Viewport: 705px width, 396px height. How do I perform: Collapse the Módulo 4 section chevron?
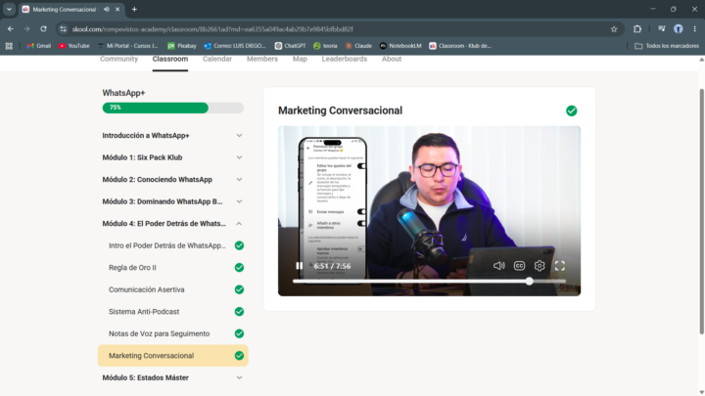coord(239,224)
